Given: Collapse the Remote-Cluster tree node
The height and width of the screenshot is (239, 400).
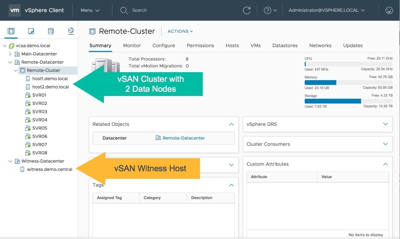Looking at the screenshot, I should (15, 70).
